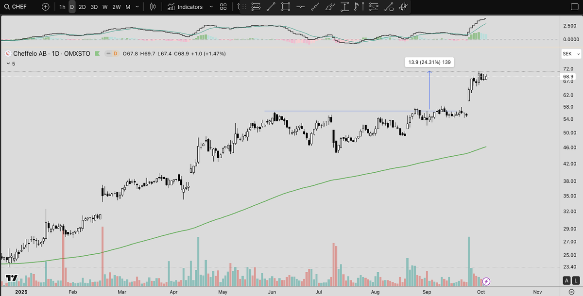Click the purple lightning instant-trading toggle

[485, 281]
